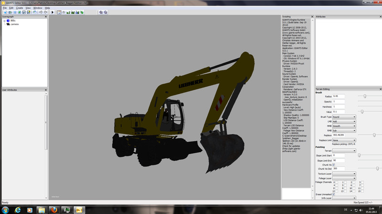Select the foliage paint leaf icon
Viewport: 382px width, 214px height.
point(82,12)
